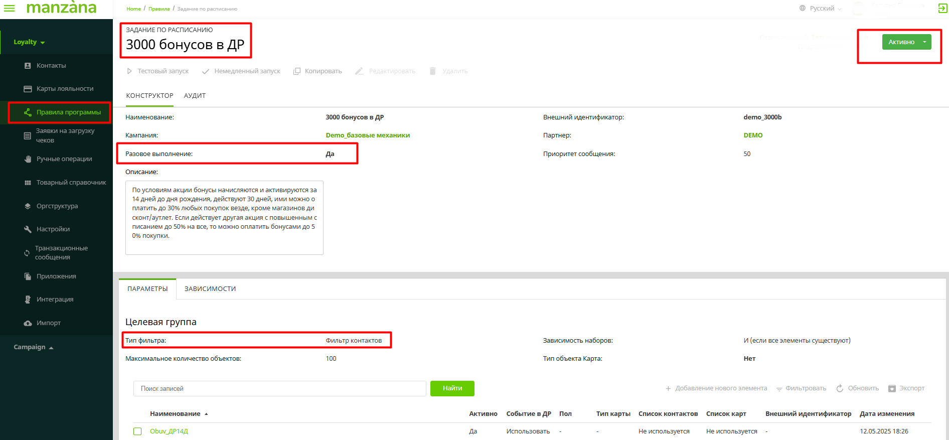Open the hamburger menu icon
This screenshot has height=440, width=949.
pyautogui.click(x=9, y=8)
